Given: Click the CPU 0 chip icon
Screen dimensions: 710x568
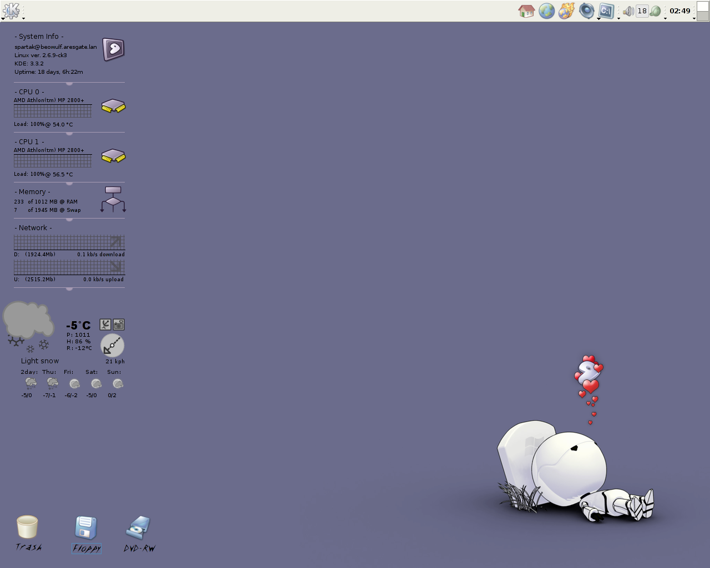Looking at the screenshot, I should [113, 106].
